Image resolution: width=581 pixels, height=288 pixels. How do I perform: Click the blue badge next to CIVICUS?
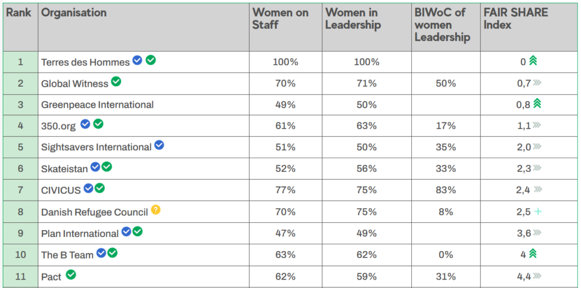tap(89, 188)
